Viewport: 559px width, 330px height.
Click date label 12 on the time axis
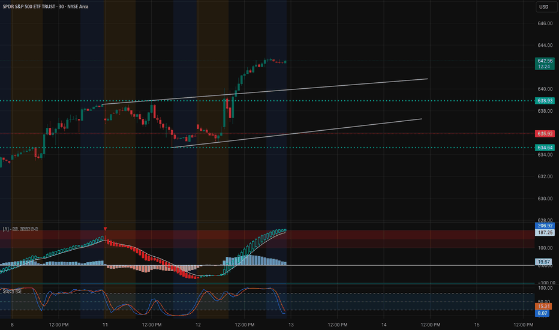tap(198, 325)
